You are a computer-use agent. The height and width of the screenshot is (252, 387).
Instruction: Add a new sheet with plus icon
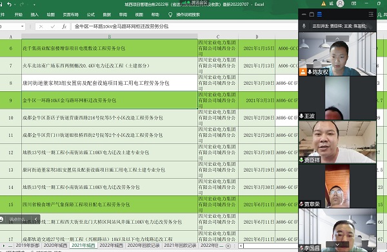pyautogui.click(x=228, y=246)
